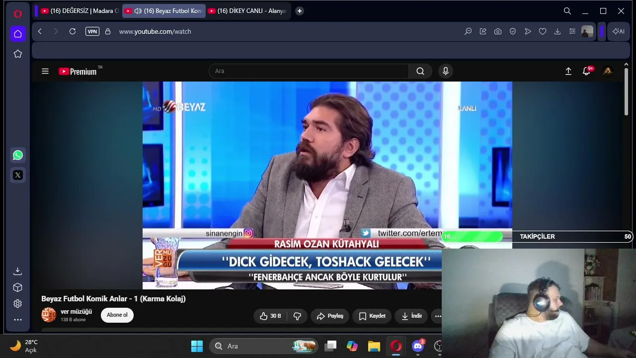Select the Beyaz Futbol Komik tab
Image resolution: width=636 pixels, height=358 pixels.
click(164, 11)
